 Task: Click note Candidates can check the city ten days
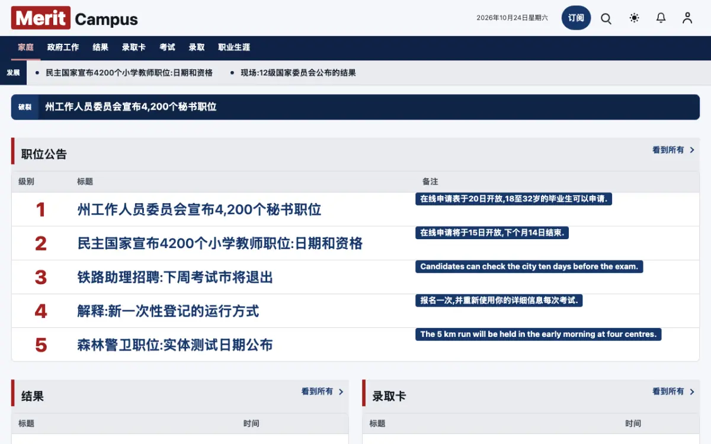click(529, 266)
